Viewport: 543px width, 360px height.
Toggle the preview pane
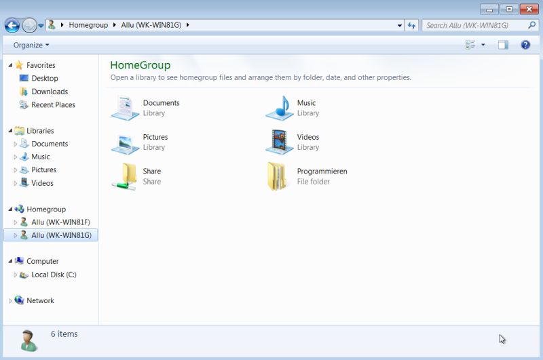point(503,45)
